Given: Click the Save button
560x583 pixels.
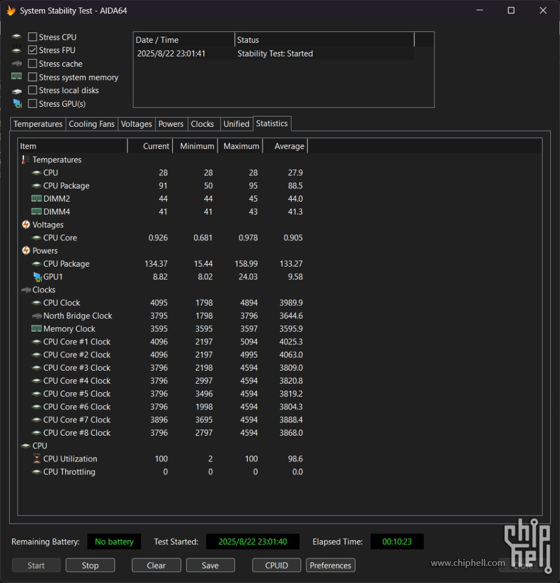Looking at the screenshot, I should 210,565.
